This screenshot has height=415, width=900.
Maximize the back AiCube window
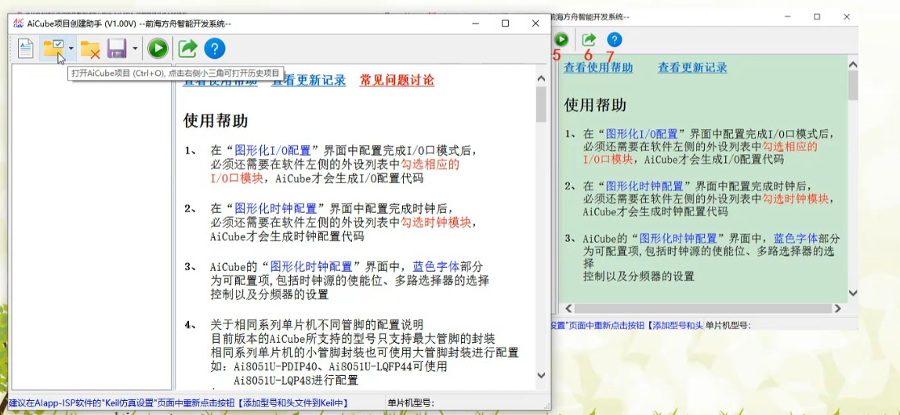coord(817,16)
